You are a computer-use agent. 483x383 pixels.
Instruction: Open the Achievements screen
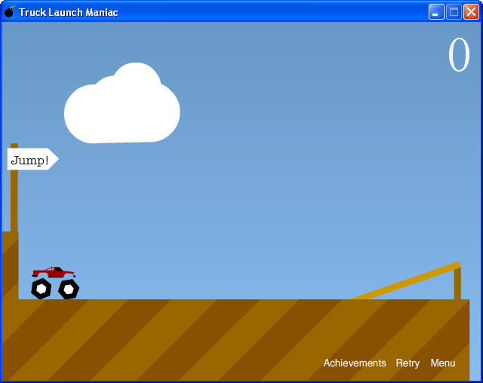355,363
